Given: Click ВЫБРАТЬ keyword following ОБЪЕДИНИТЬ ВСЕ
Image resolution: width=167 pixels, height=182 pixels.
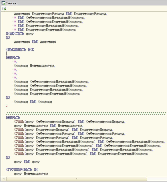Looking at the screenshot, I should click(13, 57).
